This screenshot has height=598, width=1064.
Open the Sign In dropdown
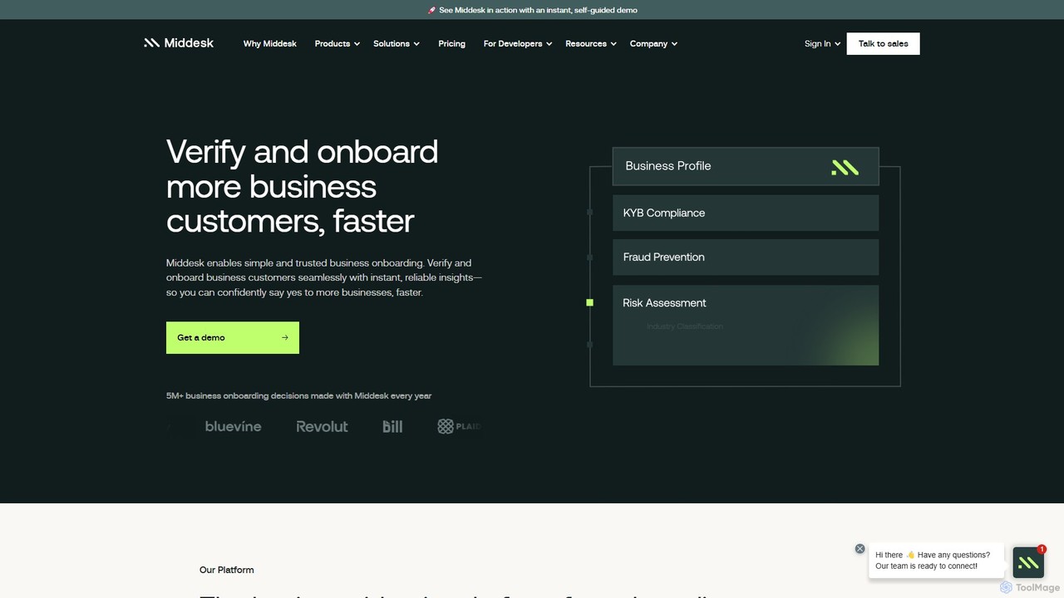pyautogui.click(x=822, y=43)
